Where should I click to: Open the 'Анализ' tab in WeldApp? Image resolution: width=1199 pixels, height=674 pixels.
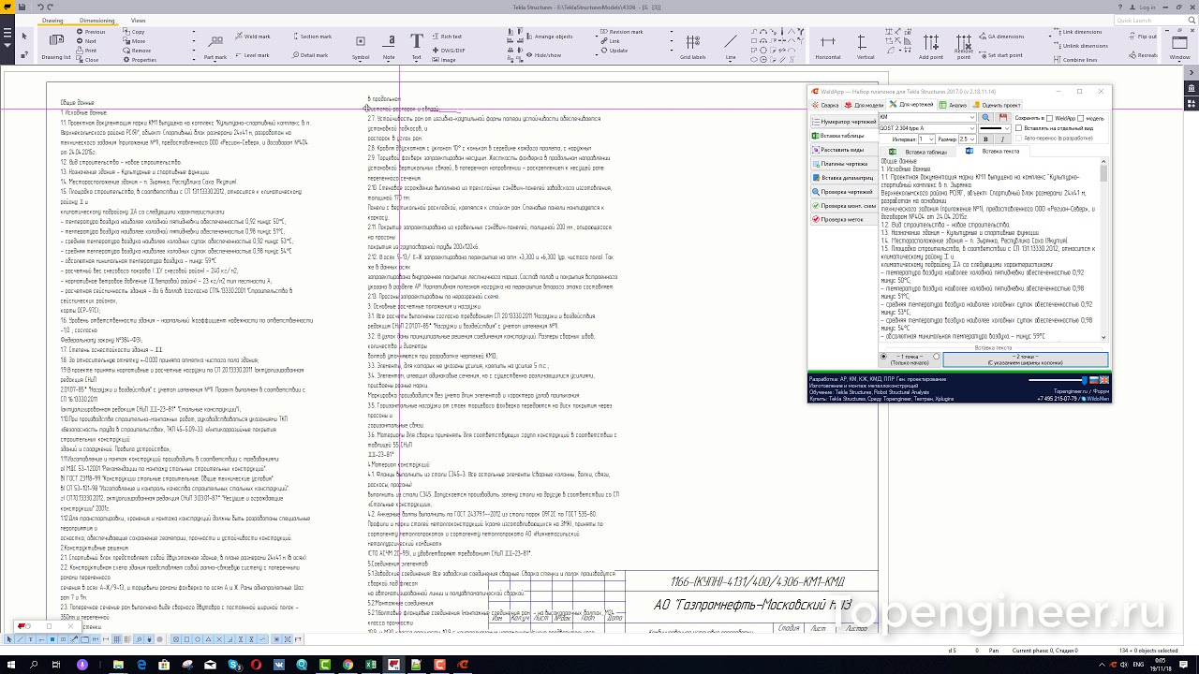tap(952, 105)
